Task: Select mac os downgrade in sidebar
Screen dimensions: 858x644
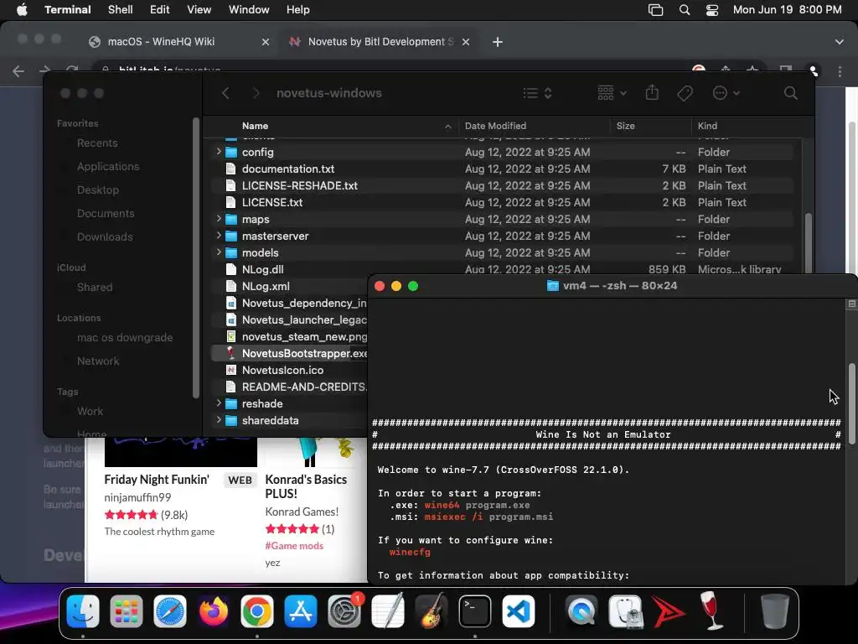Action: (x=125, y=337)
